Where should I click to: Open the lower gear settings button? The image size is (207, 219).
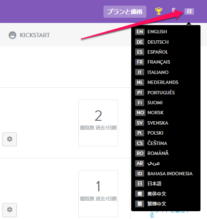(10, 210)
